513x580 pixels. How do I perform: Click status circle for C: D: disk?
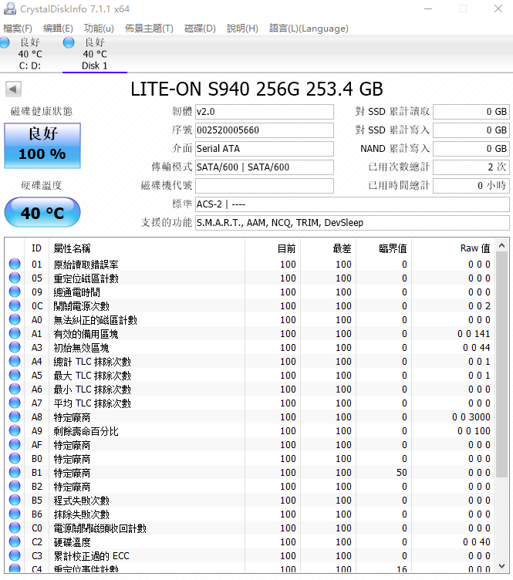(x=5, y=42)
